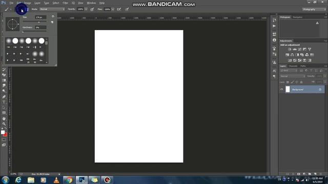Click the foreground color swatch
The image size is (328, 184).
point(3,132)
